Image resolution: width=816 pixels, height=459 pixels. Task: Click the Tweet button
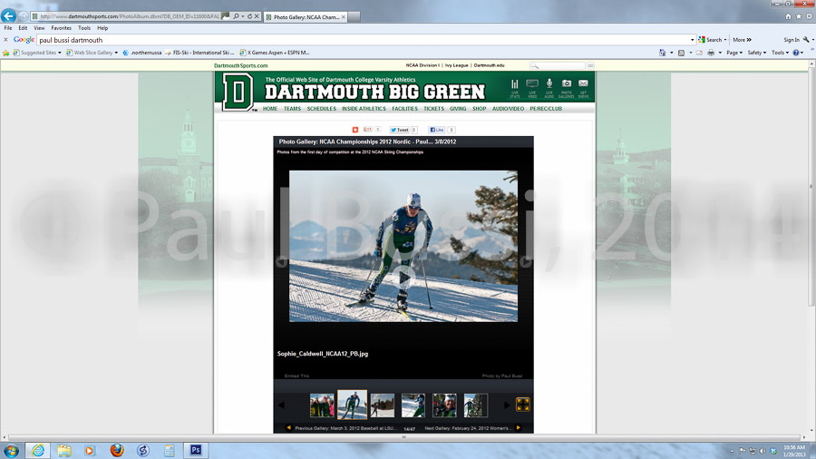pos(400,130)
